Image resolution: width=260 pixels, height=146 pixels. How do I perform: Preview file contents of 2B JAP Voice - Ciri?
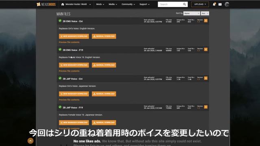tap(69, 100)
